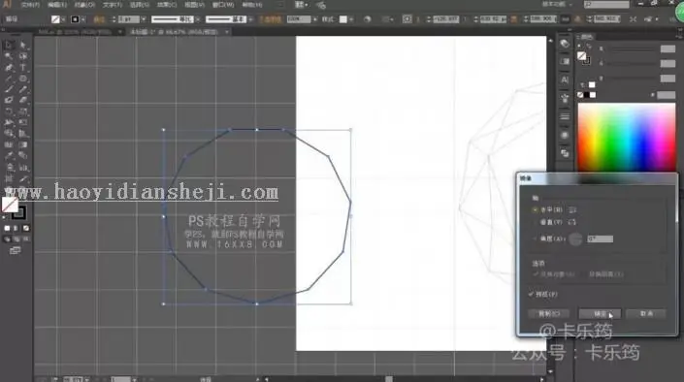Toggle constrain width and height proportions link

[x=566, y=19]
